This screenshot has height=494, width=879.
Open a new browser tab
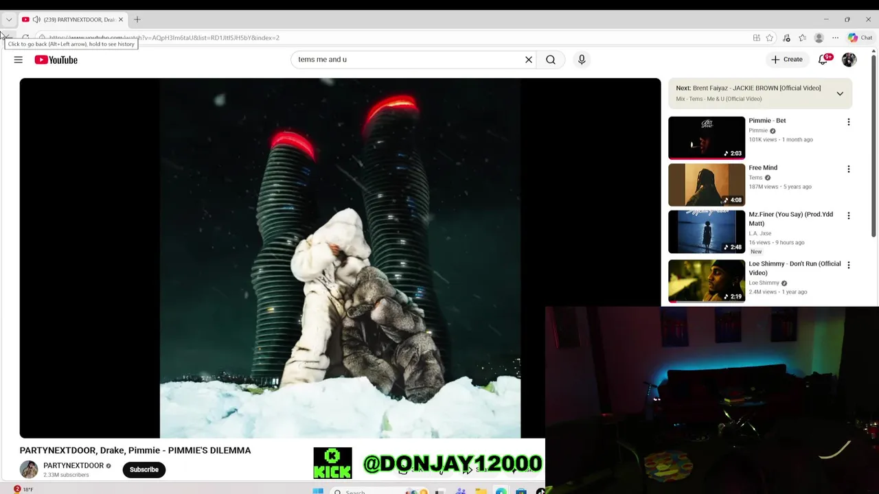click(137, 19)
